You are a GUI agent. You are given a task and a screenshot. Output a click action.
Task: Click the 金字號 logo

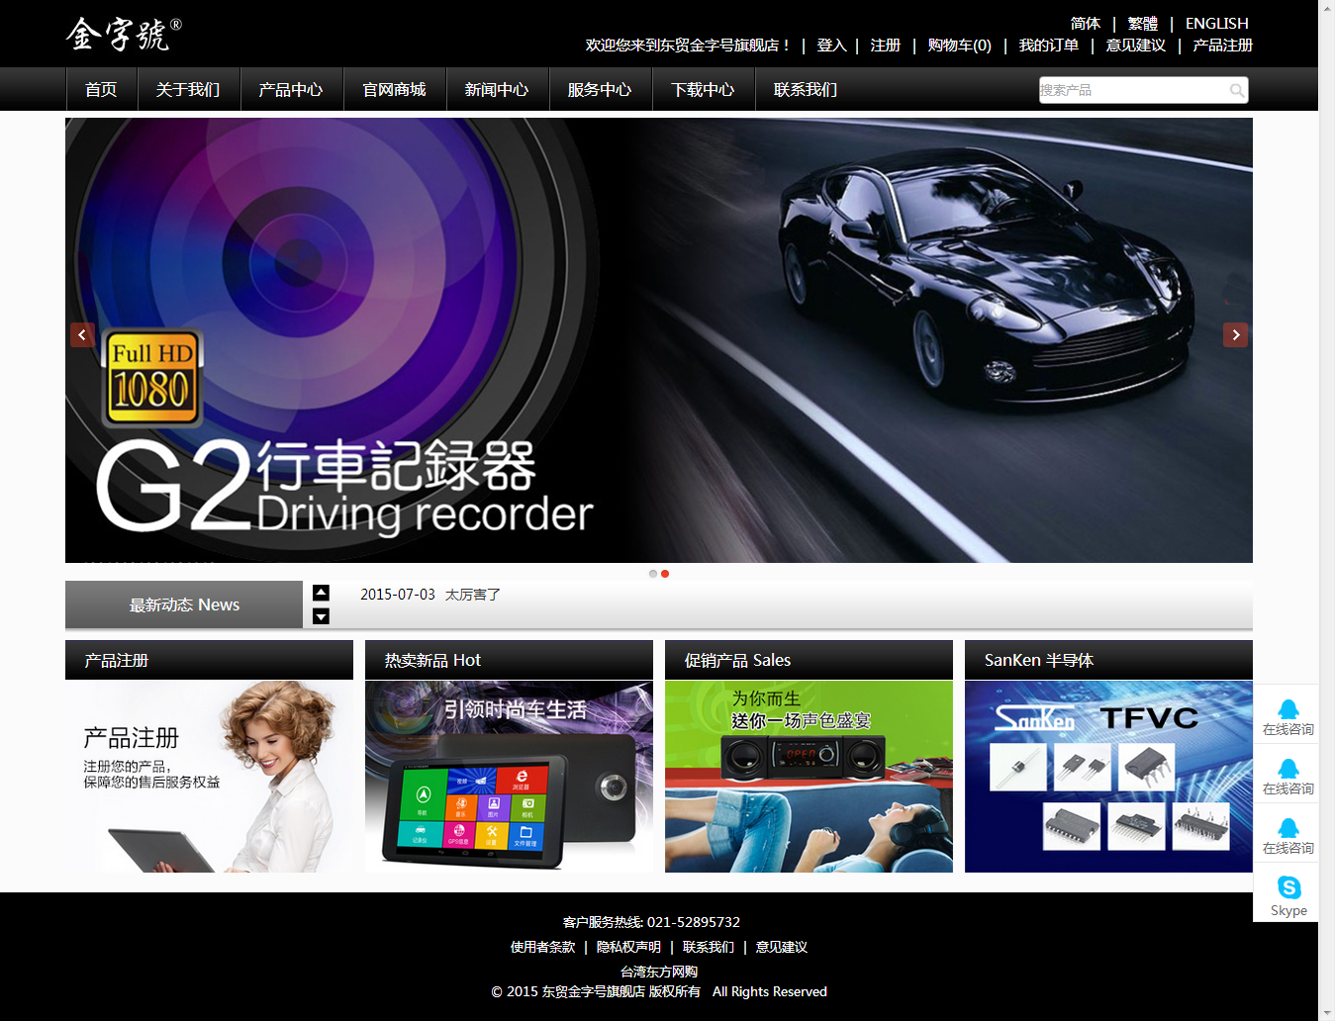123,35
